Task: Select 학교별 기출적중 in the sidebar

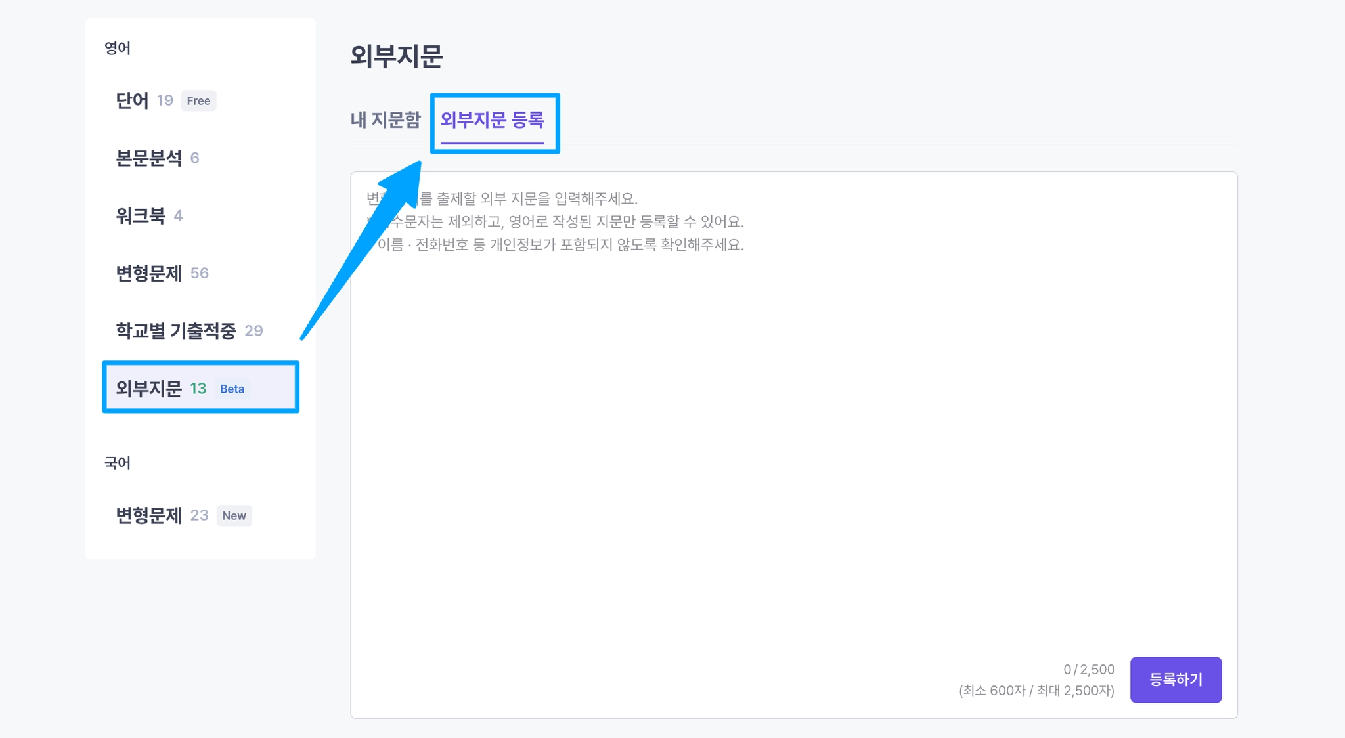Action: click(x=175, y=331)
